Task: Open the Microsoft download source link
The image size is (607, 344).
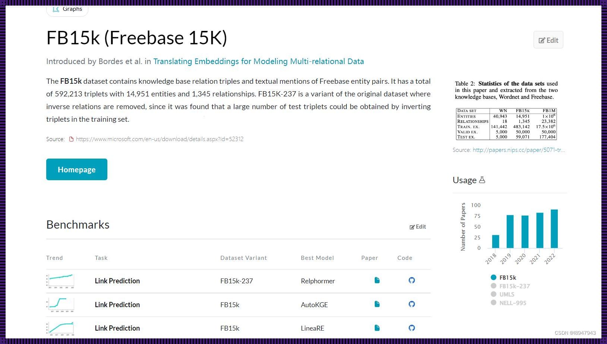Action: click(x=160, y=139)
